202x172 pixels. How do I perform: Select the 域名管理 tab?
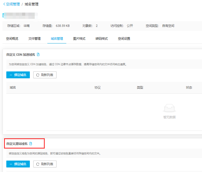(57, 39)
